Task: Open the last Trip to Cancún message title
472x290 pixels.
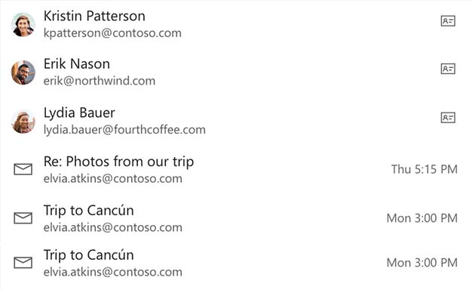Action: 88,255
